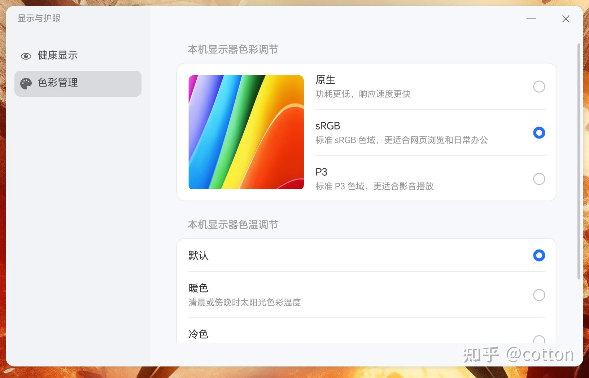Click the palette icon beside 色彩管理
Viewport: 589px width, 378px height.
[x=26, y=83]
